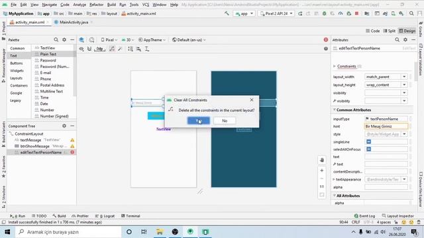Open the Terminal tool window
The width and height of the screenshot is (424, 238).
(x=131, y=216)
